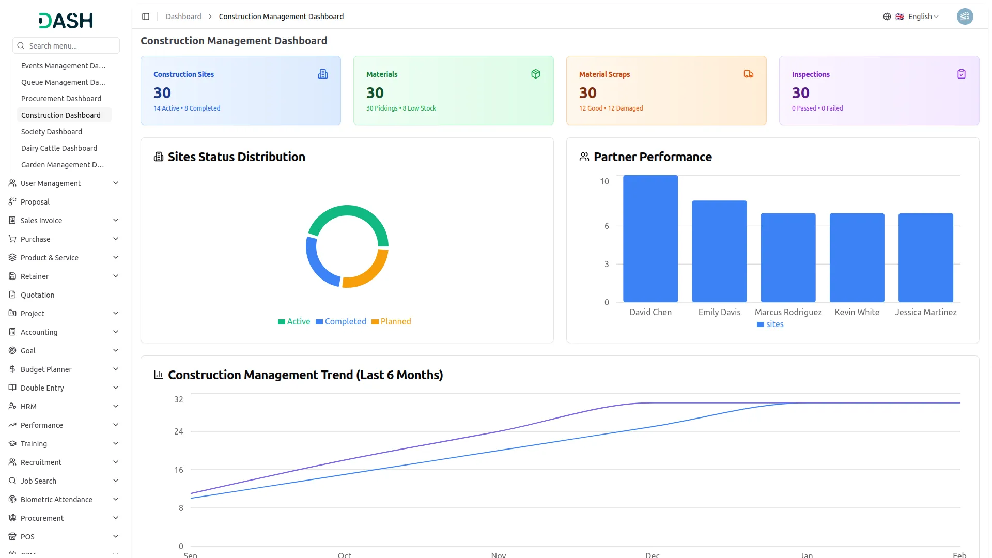Click the sites legend swatch in Partner Performance
This screenshot has width=992, height=558.
761,324
